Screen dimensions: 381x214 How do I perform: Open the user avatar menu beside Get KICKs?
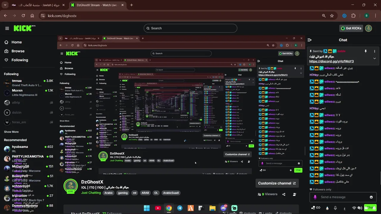tap(368, 28)
